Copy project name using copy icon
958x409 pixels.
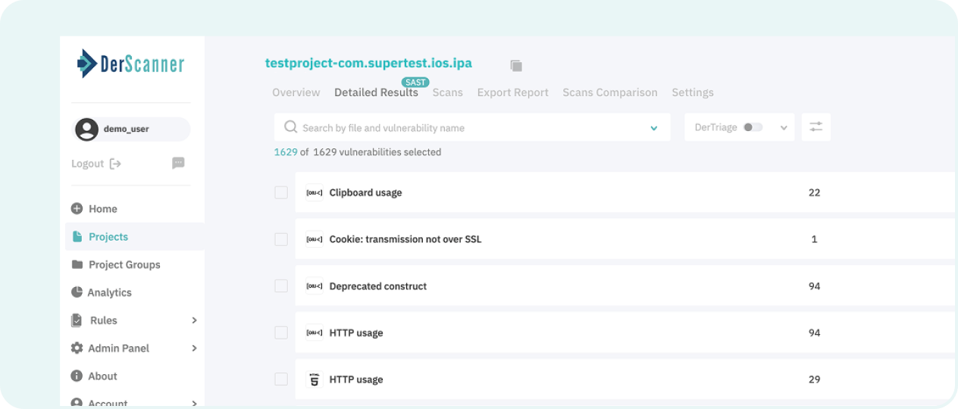[x=516, y=66]
